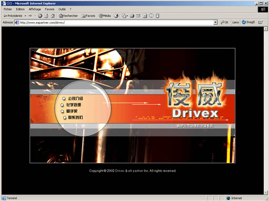Viewport: 269px width, 201px height.
Task: Tick the small checkbox below the Drivex logo
Action: point(173,125)
